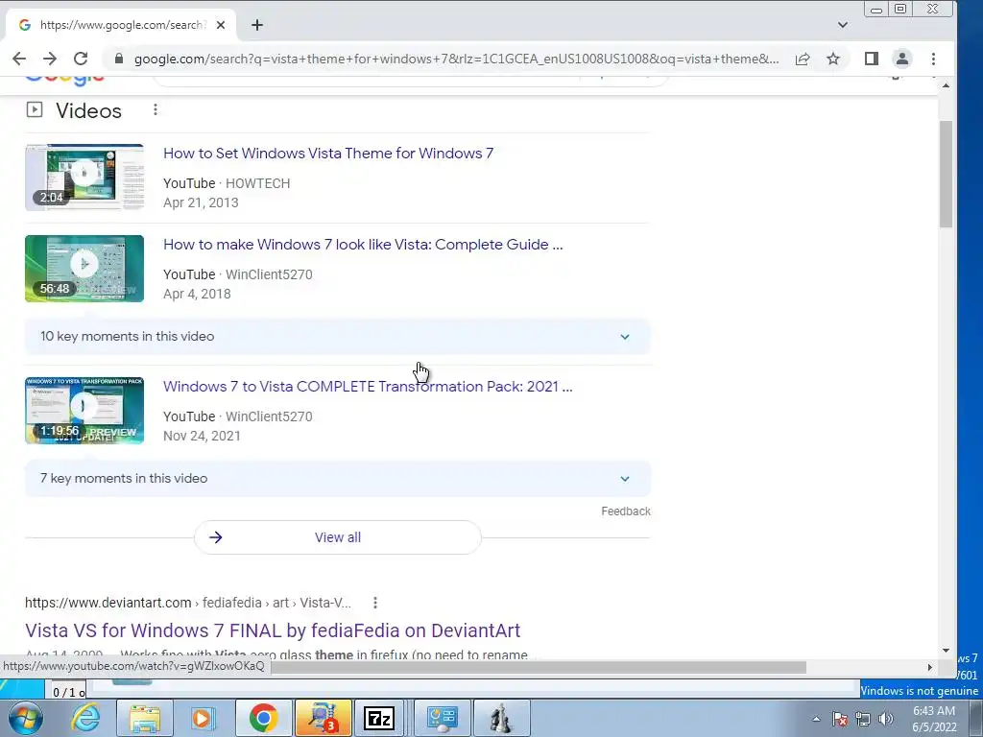The width and height of the screenshot is (983, 737).
Task: Open the Videos section three-dot menu
Action: tap(155, 110)
